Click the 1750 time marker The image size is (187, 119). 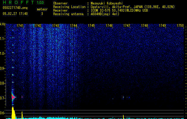pos(180,25)
